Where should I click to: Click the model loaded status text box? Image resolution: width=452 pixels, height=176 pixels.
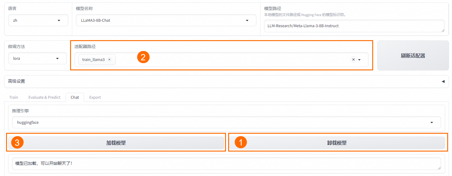point(226,163)
